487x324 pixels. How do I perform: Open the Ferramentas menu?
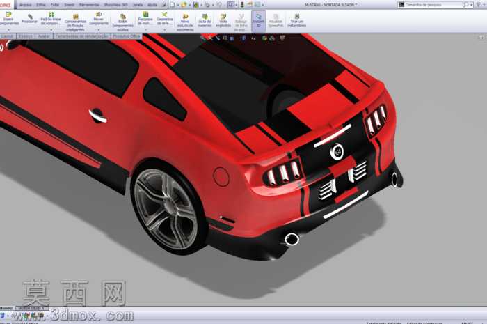[x=89, y=5]
